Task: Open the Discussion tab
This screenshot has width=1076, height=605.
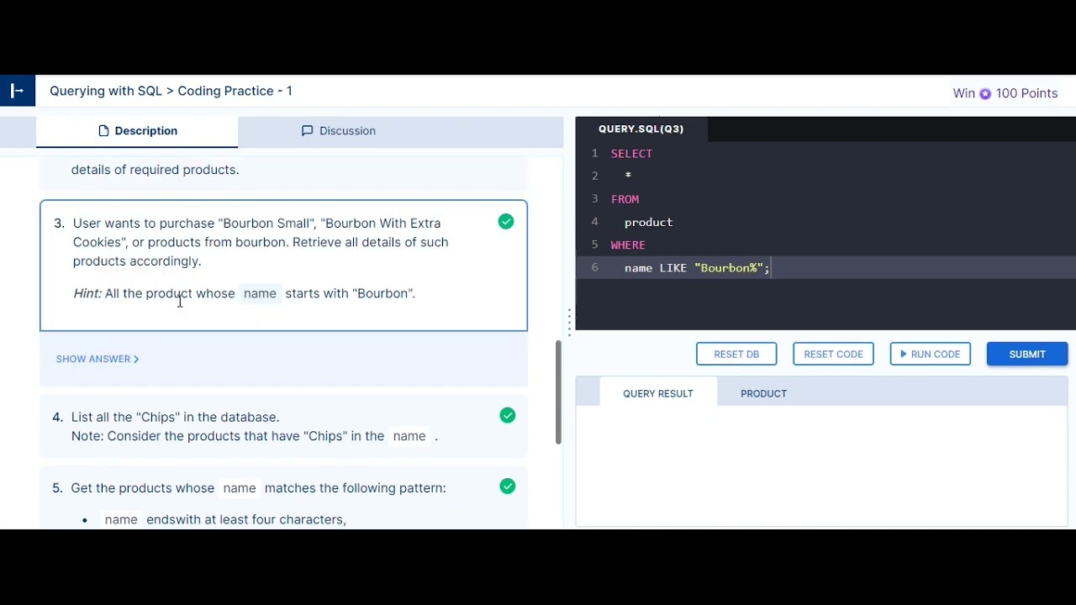Action: 339,131
